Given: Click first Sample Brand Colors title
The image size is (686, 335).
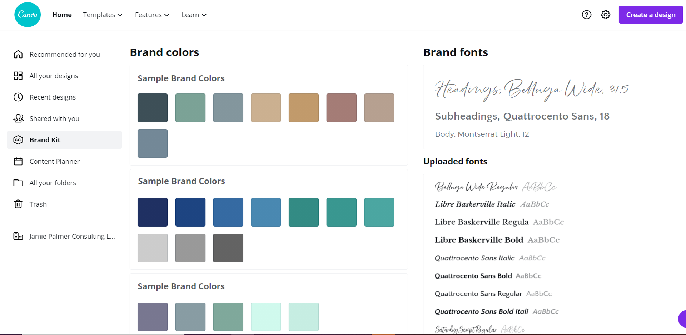Looking at the screenshot, I should pos(181,78).
